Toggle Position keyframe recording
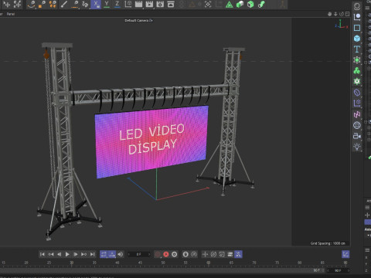Screen dimensions: 371x278 205,254
